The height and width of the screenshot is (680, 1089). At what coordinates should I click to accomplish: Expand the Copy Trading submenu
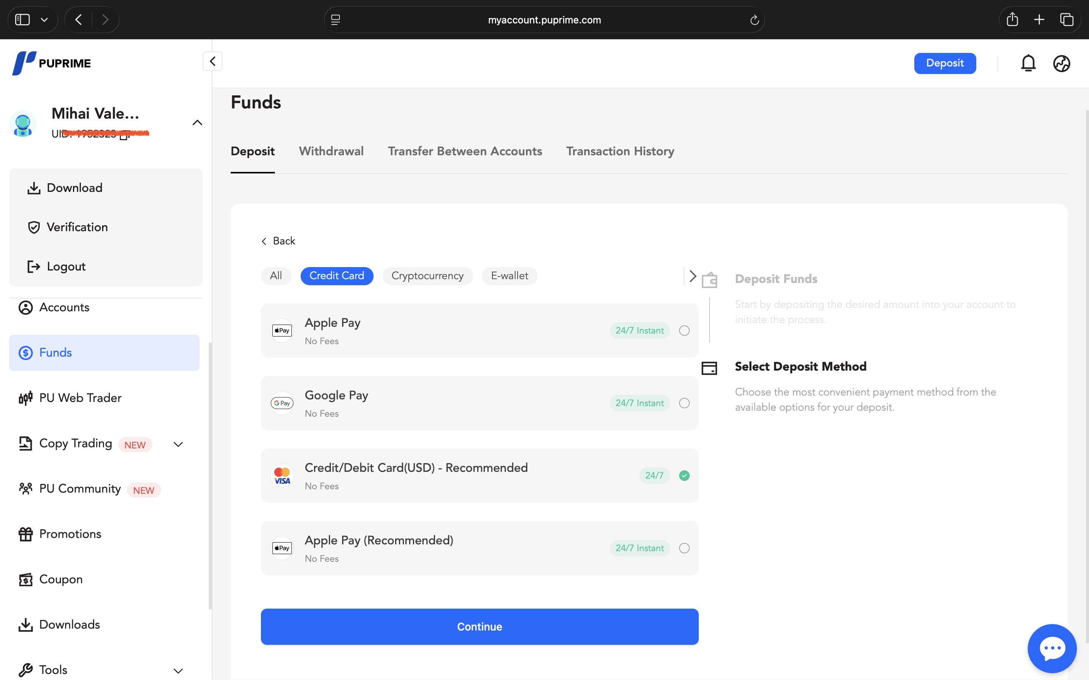[178, 444]
